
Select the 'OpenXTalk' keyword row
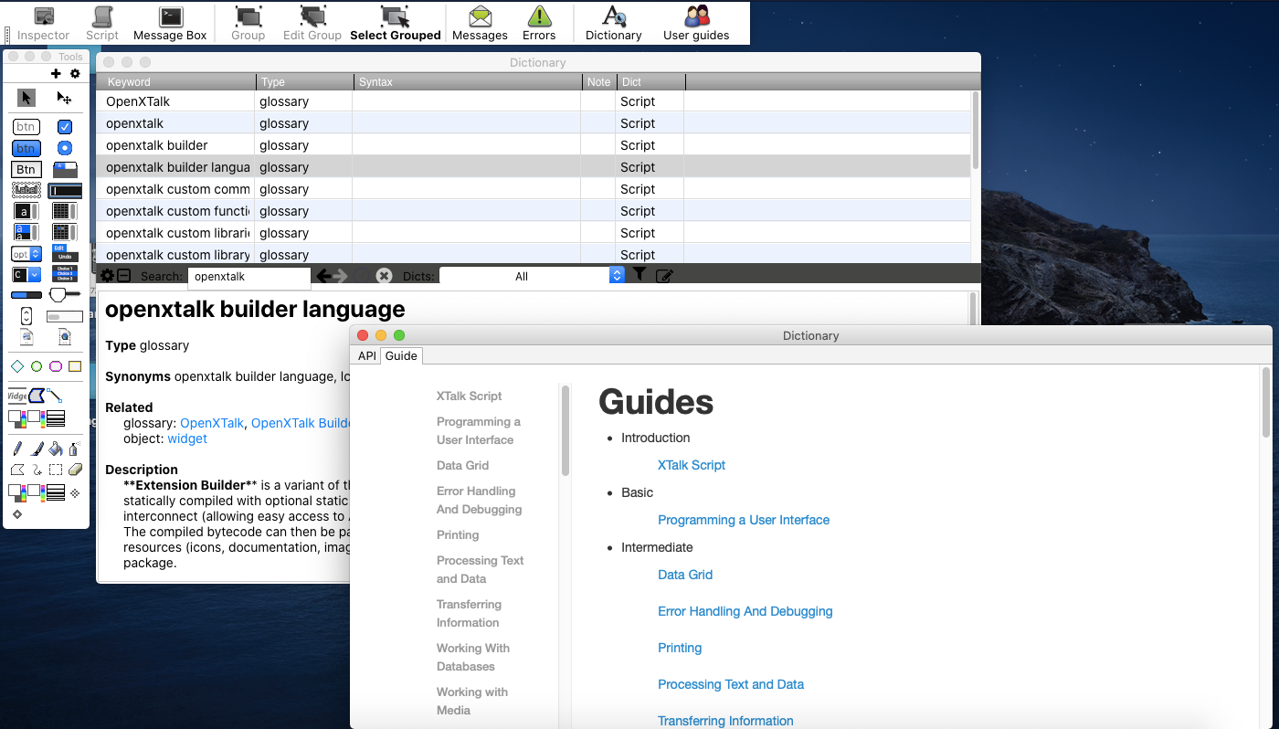click(x=533, y=101)
